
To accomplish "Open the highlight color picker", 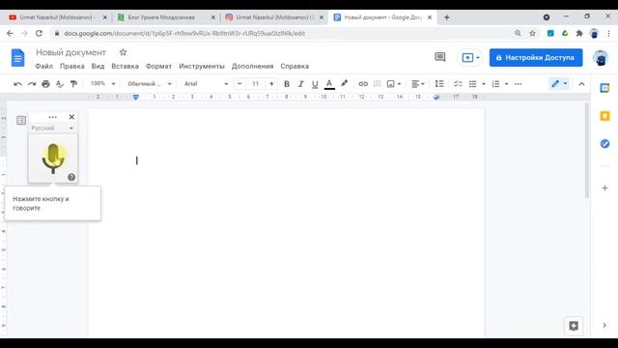I will [x=344, y=84].
